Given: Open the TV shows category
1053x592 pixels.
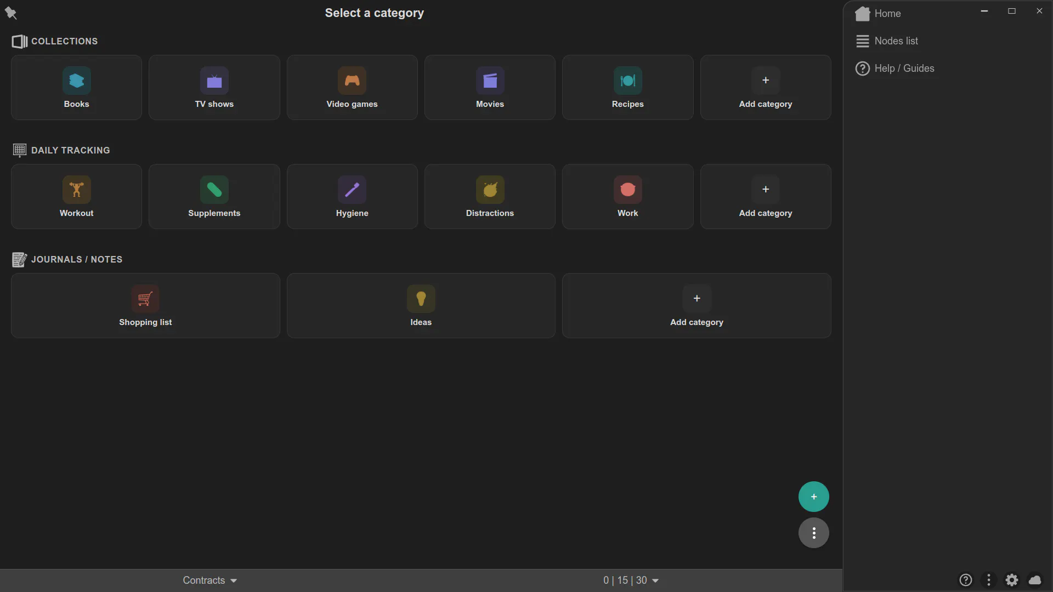Looking at the screenshot, I should [x=214, y=87].
